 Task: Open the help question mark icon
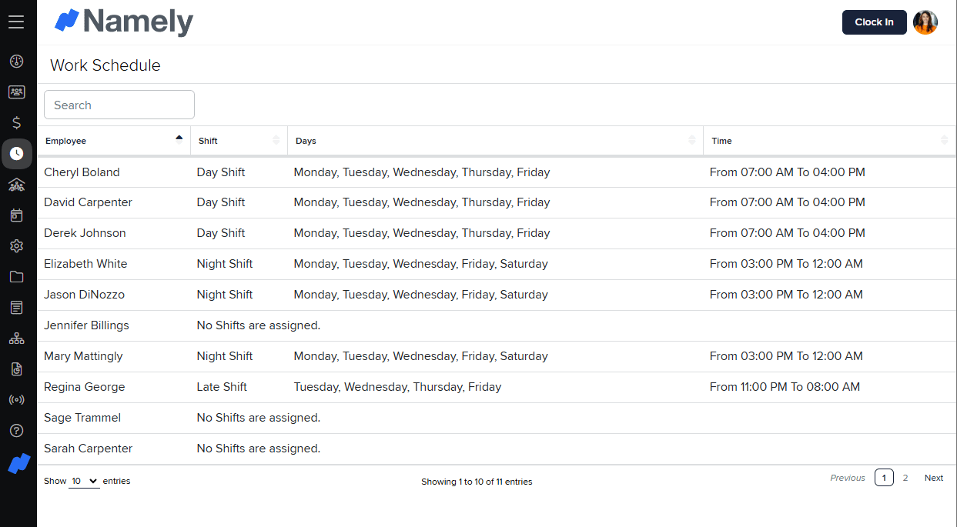(x=16, y=431)
